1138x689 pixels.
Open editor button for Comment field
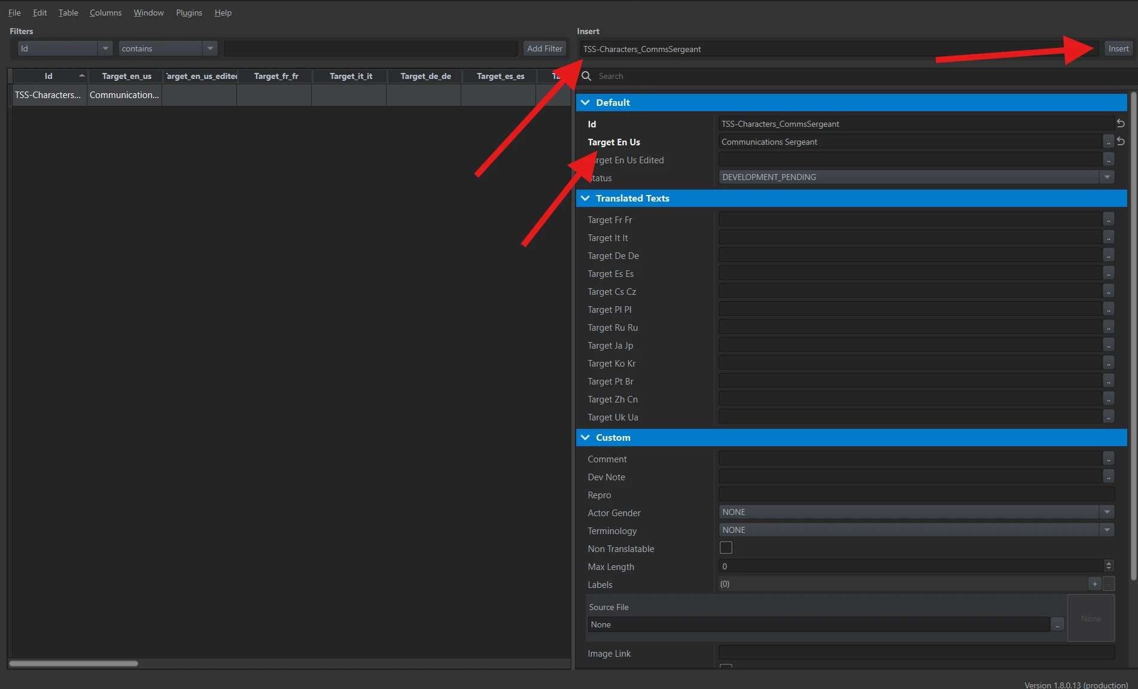(1109, 459)
